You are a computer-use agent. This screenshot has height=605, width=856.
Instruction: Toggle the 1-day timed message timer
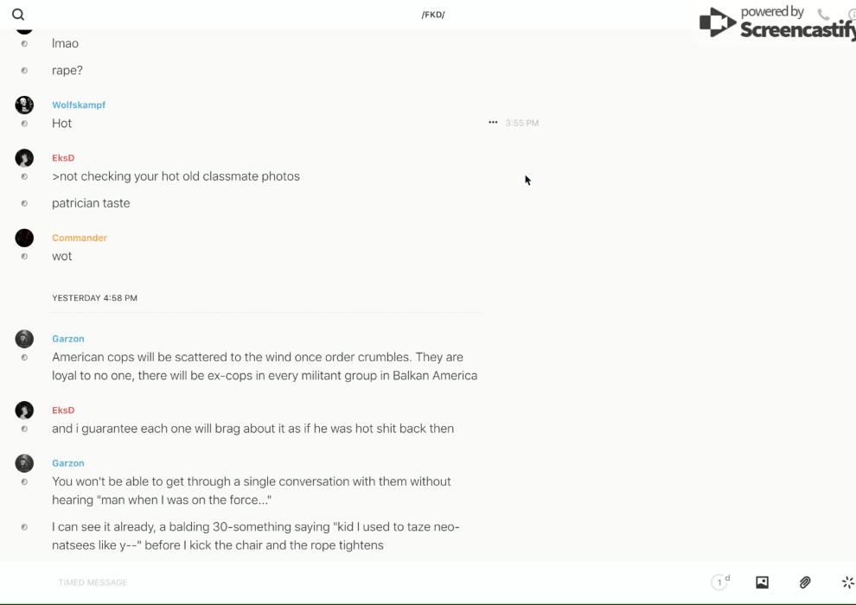(x=720, y=583)
